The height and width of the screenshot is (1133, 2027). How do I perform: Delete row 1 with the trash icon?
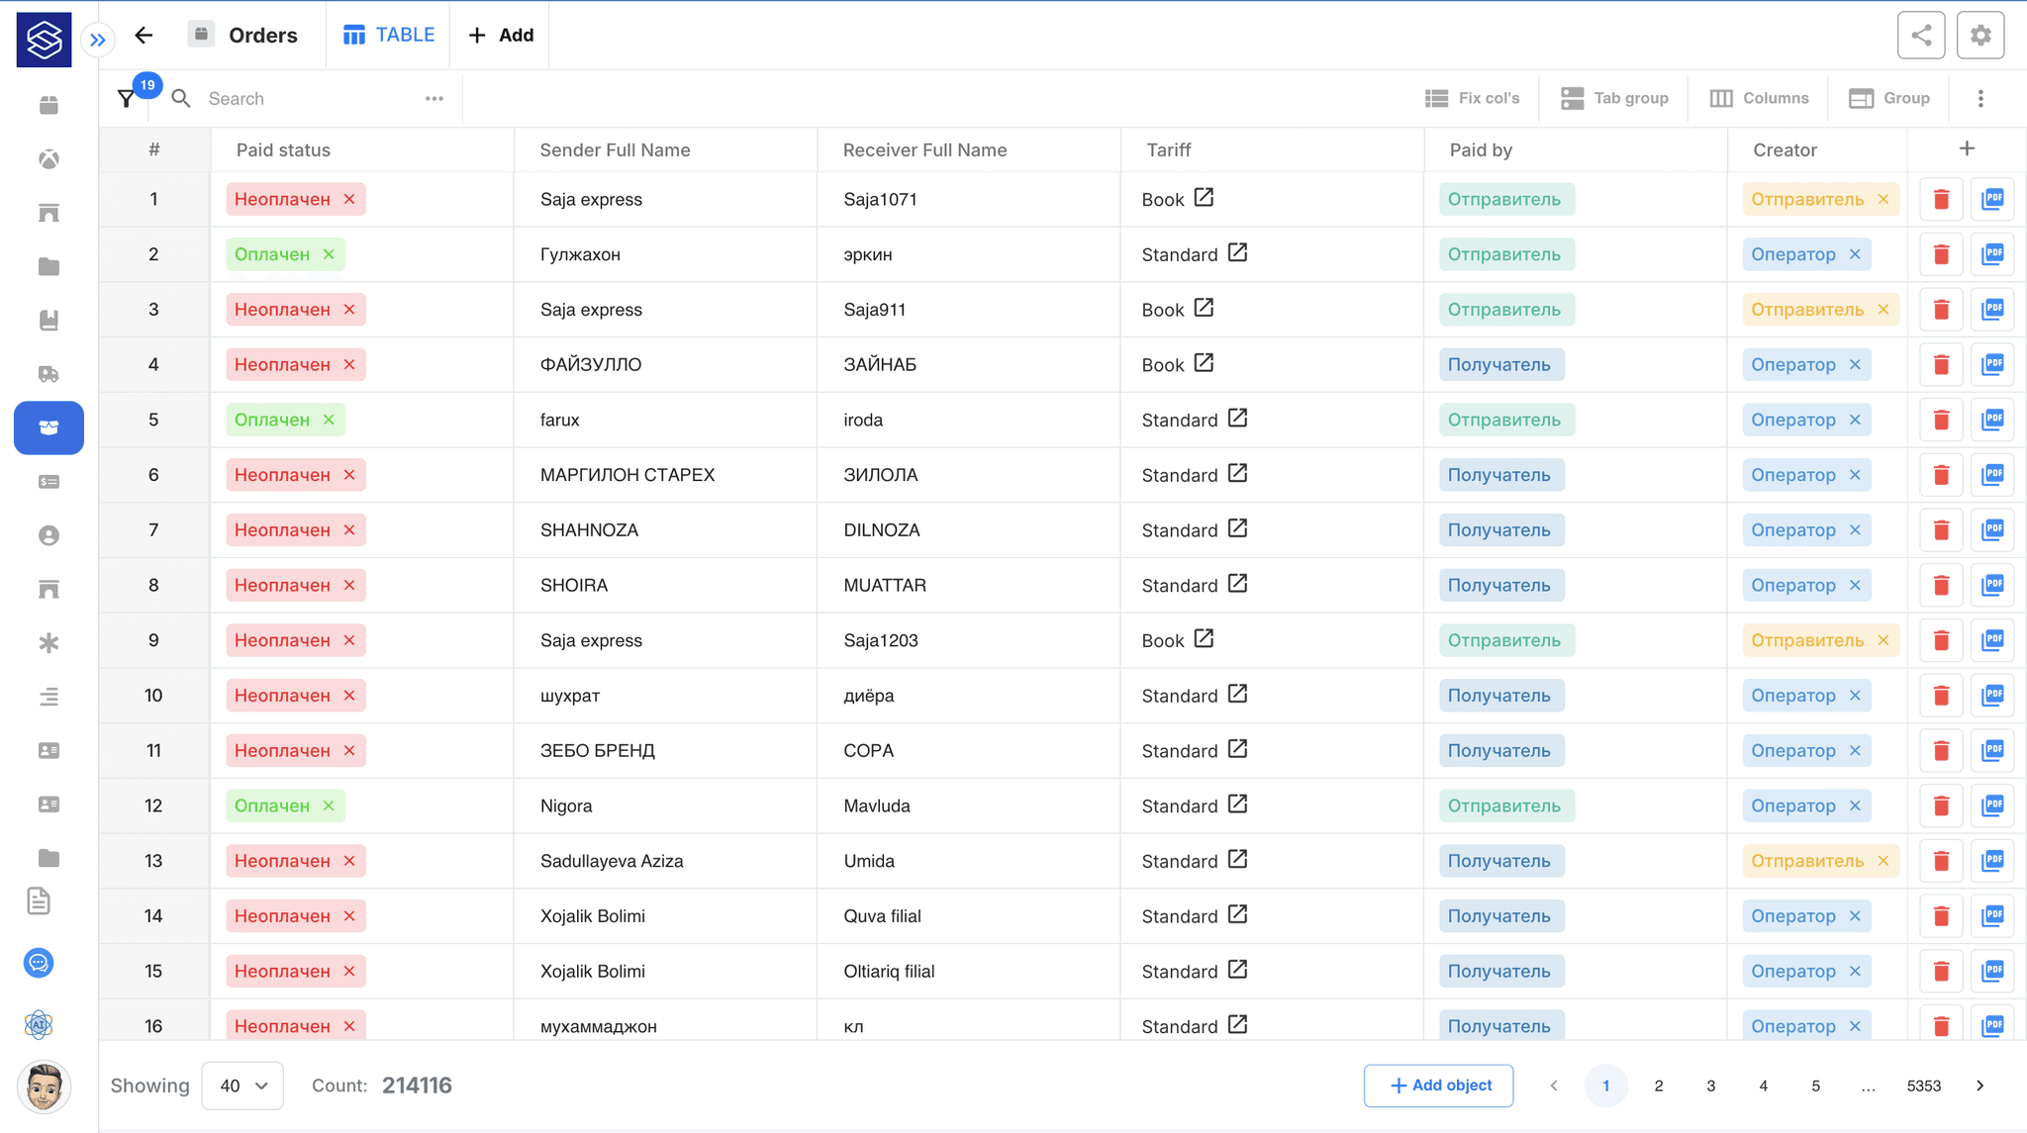point(1941,199)
